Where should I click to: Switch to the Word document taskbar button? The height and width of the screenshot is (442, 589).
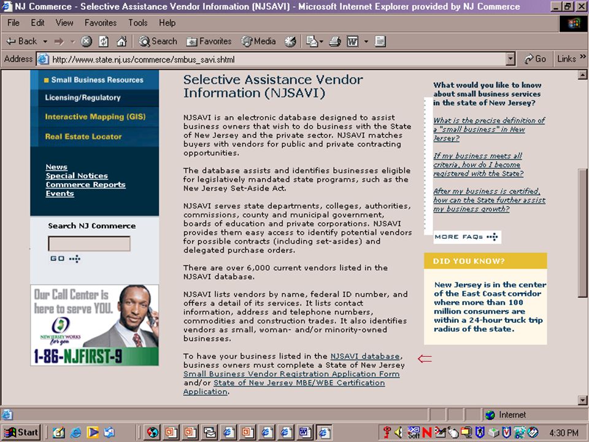[x=305, y=432]
